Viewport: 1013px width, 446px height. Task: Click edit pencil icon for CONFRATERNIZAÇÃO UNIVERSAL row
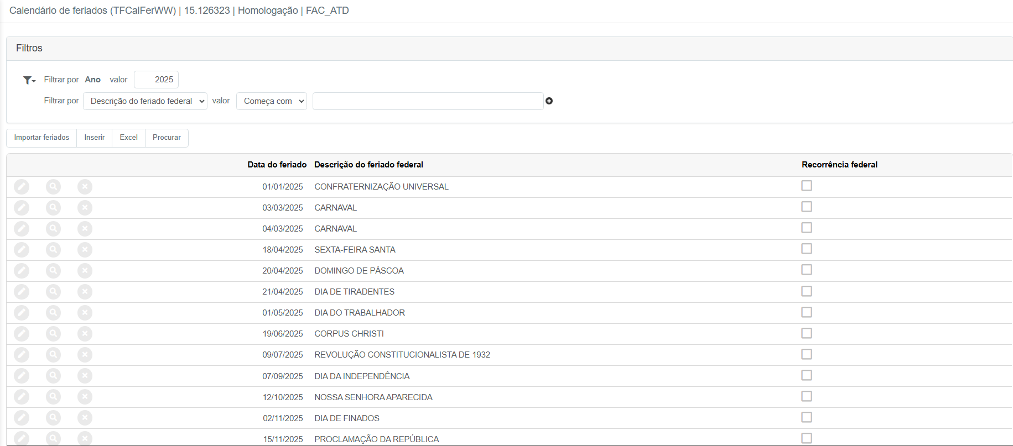pyautogui.click(x=22, y=187)
